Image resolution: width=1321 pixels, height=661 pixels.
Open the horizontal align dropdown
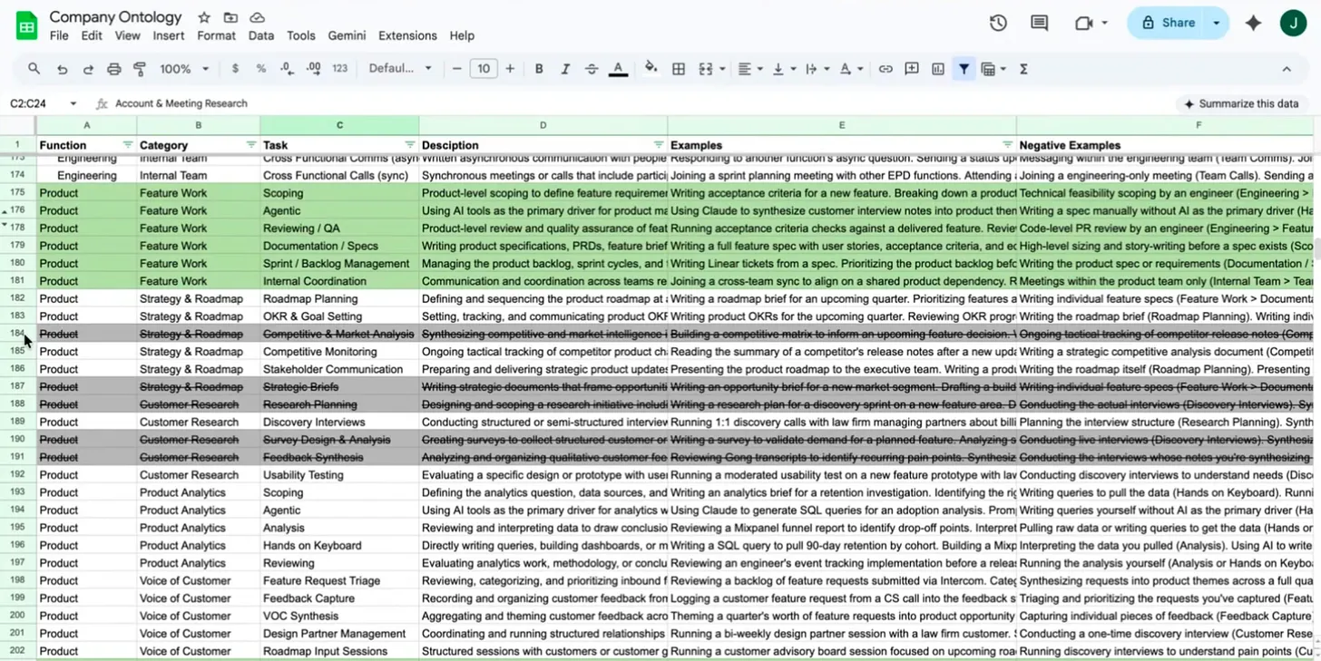point(749,69)
